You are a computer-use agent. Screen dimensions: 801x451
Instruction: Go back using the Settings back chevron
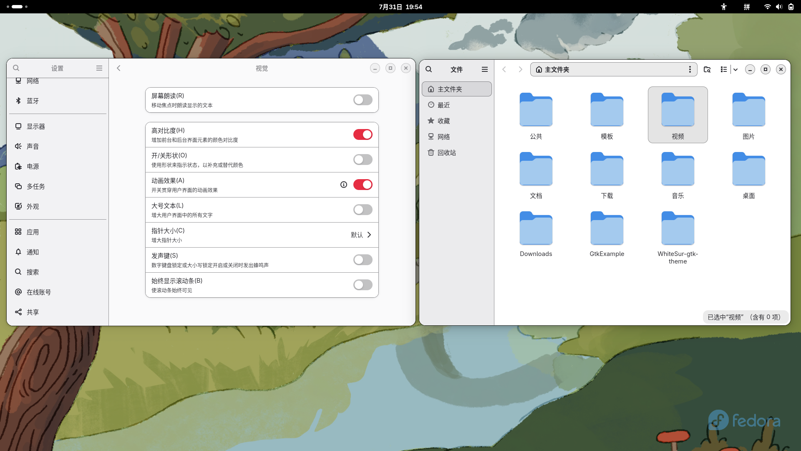[x=118, y=68]
